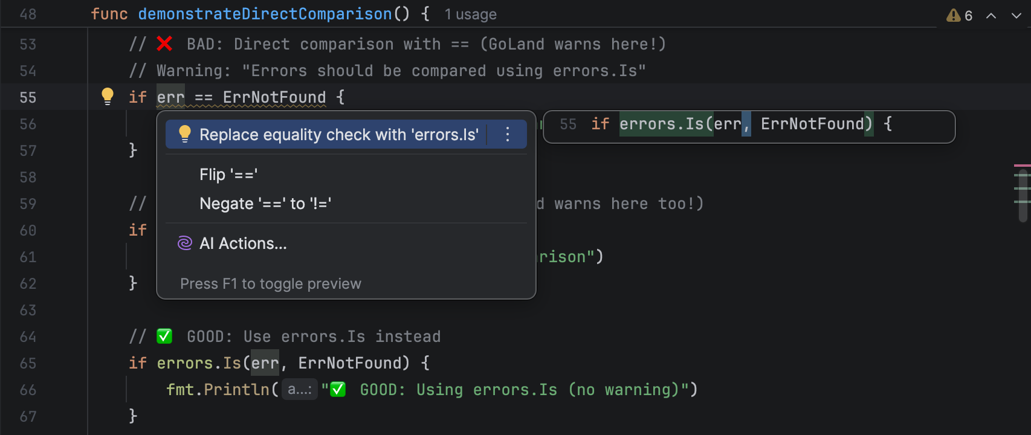
Task: Click the purple AI Actions spiral icon
Action: (x=184, y=243)
